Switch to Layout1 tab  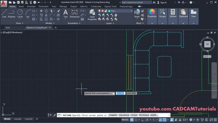[17, 119]
